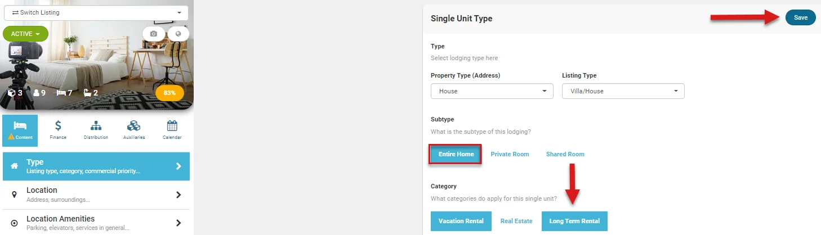Select Private Room subtype
The width and height of the screenshot is (821, 235).
pos(510,154)
